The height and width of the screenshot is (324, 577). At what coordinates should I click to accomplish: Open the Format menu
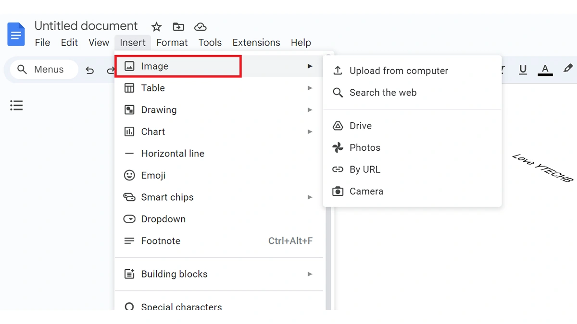[172, 42]
